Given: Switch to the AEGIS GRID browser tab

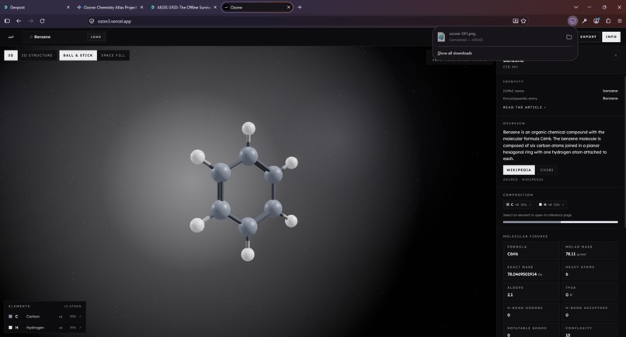Looking at the screenshot, I should pyautogui.click(x=183, y=7).
